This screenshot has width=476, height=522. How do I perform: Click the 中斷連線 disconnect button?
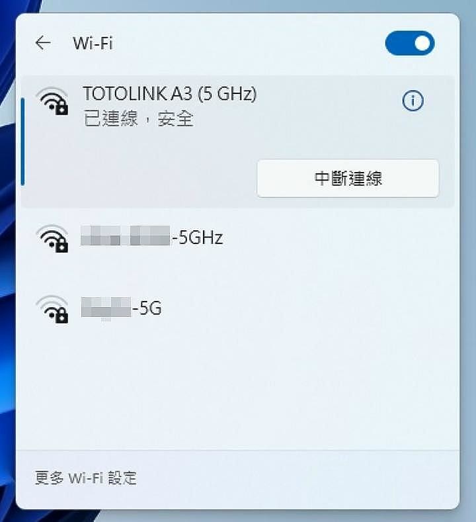coord(348,179)
